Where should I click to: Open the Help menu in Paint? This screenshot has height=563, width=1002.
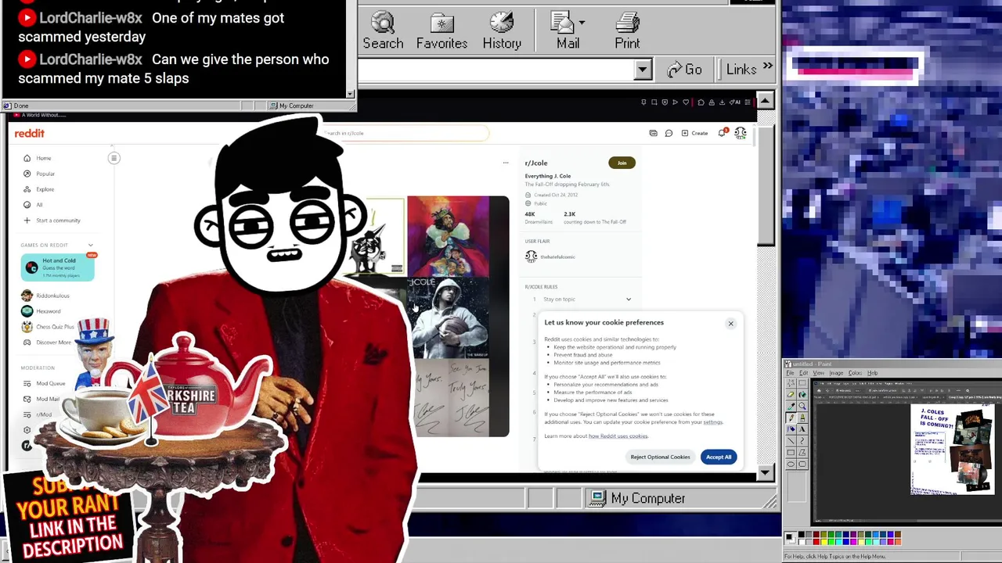click(872, 373)
